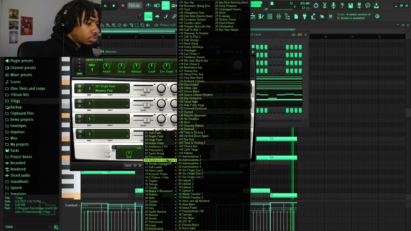Screen dimensions: 411x231
Task: Stop playback with the stop button
Action: click(x=113, y=5)
